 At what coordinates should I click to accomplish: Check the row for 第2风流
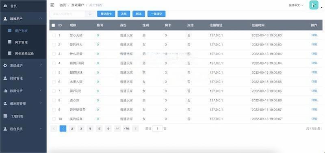[x=54, y=91]
